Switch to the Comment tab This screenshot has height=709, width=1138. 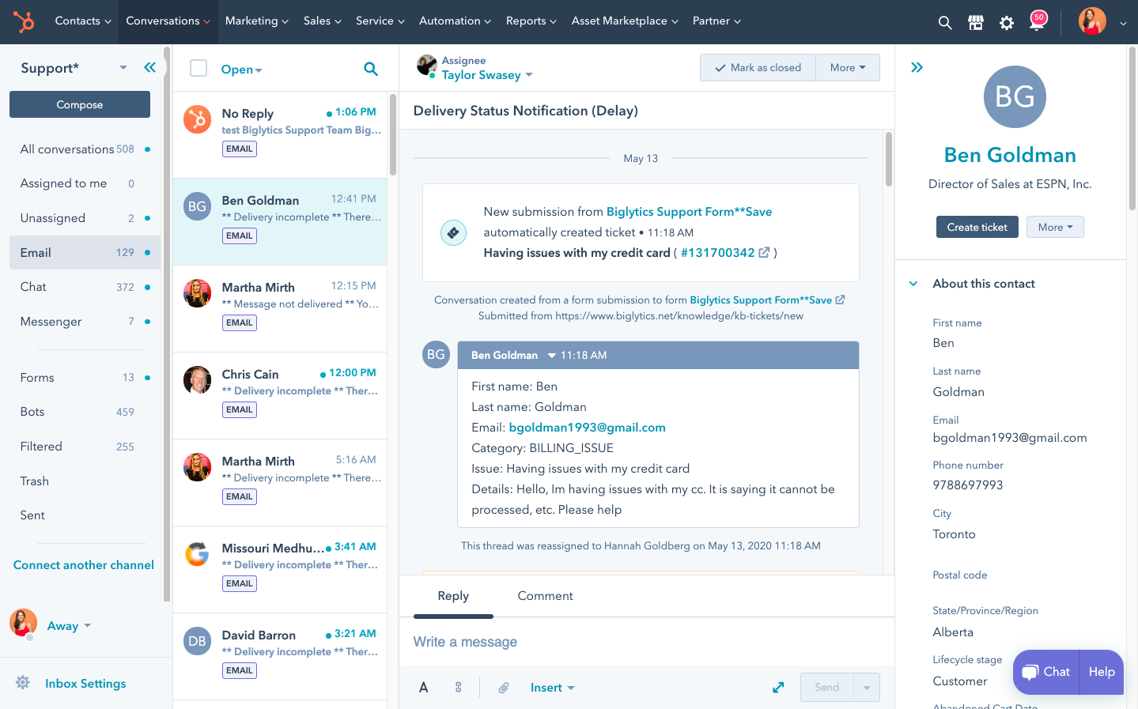pyautogui.click(x=545, y=596)
